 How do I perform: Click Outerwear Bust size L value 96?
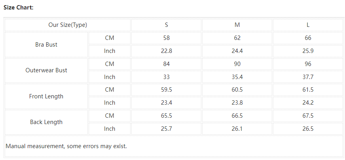tap(308, 64)
